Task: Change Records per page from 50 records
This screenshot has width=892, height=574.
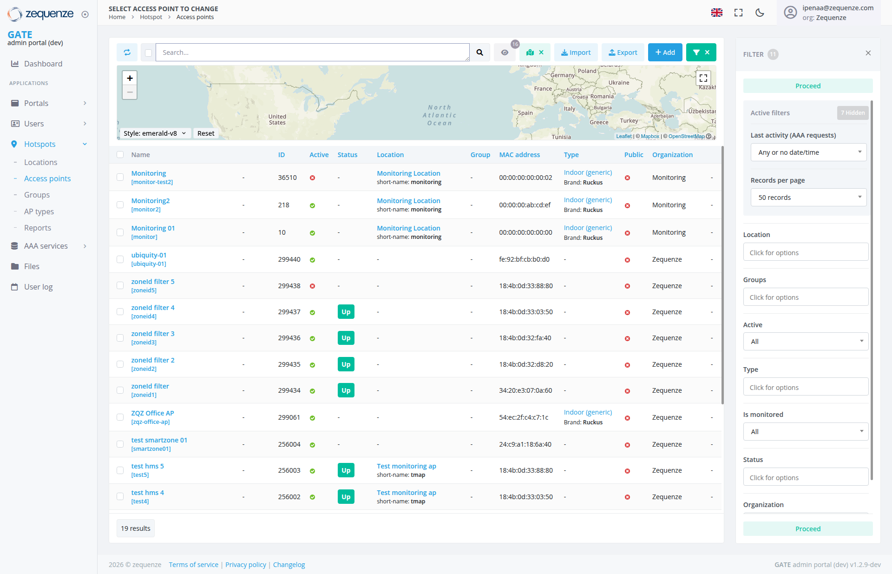Action: pyautogui.click(x=808, y=197)
